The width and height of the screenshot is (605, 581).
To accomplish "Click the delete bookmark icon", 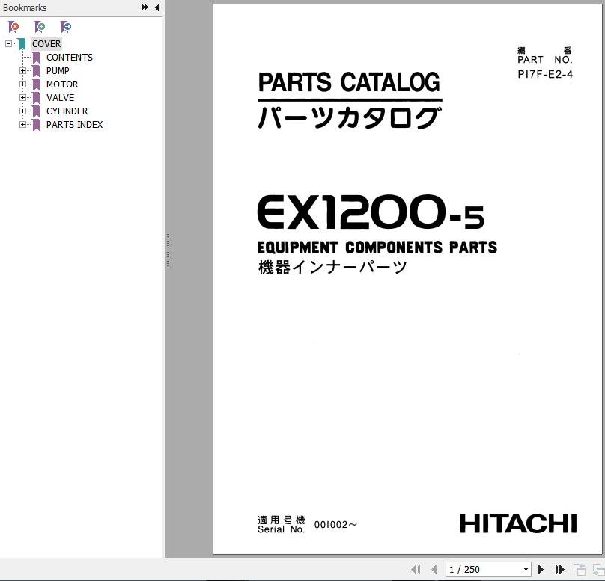I will click(x=13, y=27).
